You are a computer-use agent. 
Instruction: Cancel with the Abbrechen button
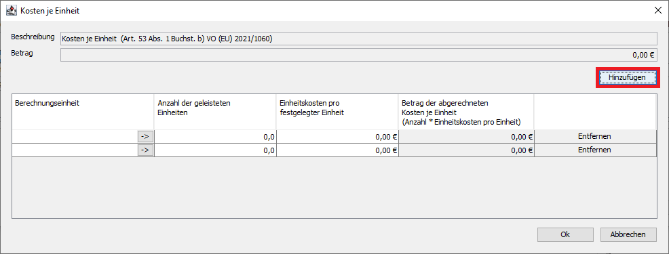pos(628,234)
